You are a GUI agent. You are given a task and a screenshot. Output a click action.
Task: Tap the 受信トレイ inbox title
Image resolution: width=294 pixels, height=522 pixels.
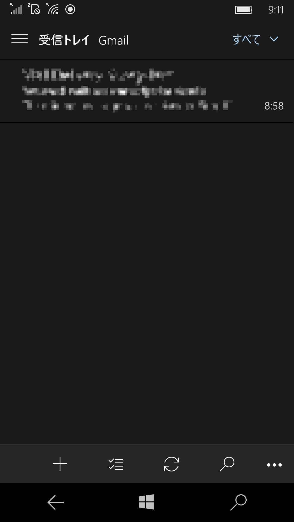[64, 40]
